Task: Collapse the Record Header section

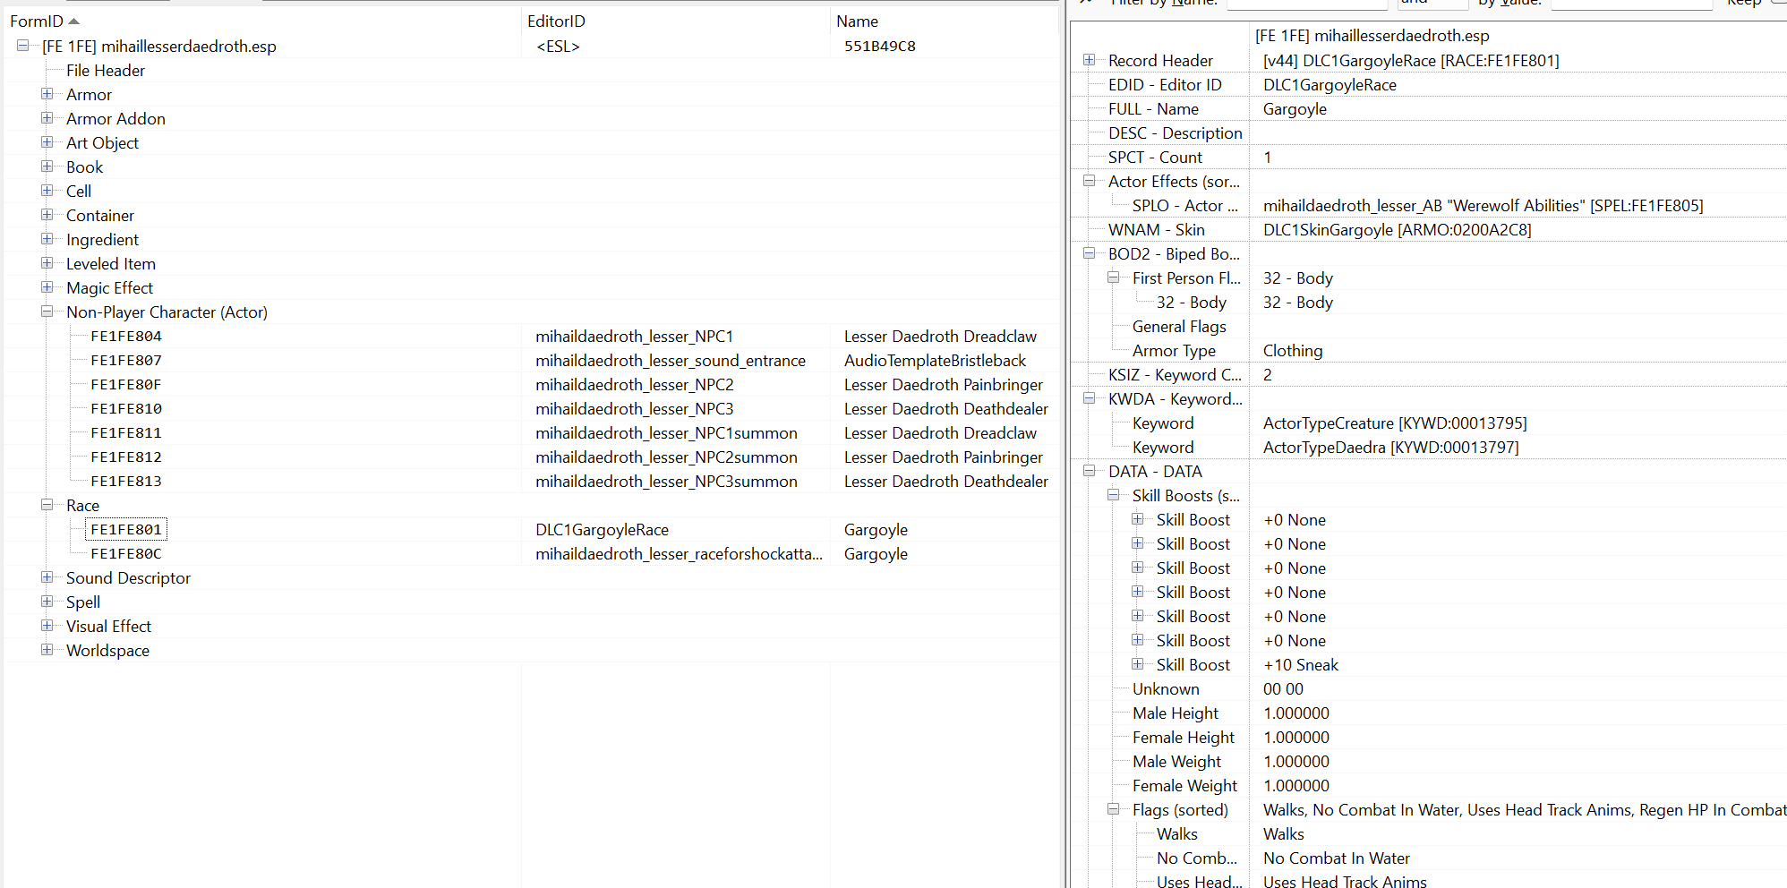Action: point(1090,60)
